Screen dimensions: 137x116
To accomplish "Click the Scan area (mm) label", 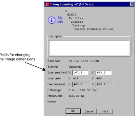I will coord(57,72).
